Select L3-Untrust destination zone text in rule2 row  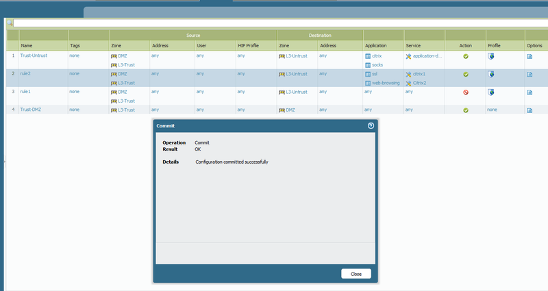[297, 74]
